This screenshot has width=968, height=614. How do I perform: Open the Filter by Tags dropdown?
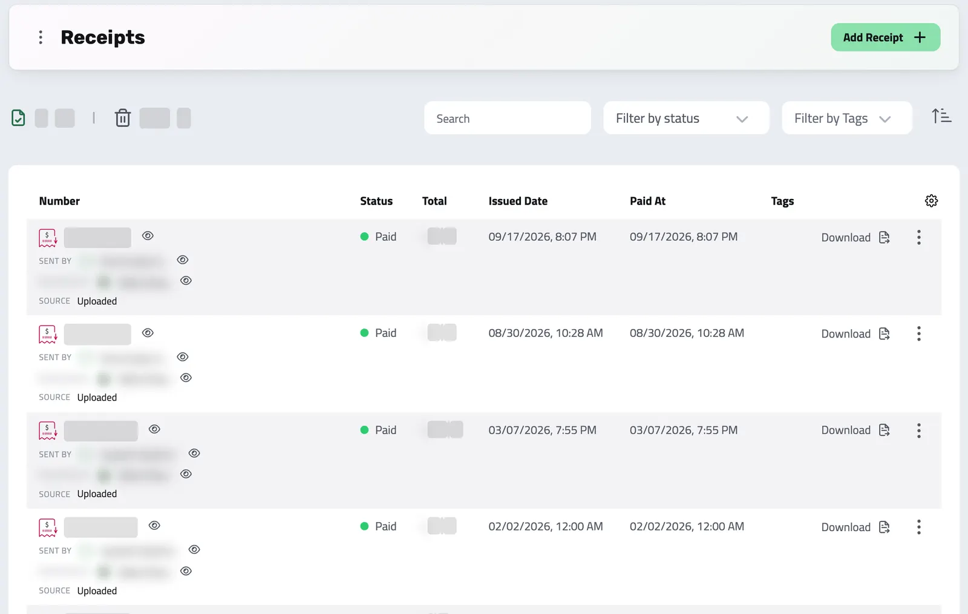(846, 118)
